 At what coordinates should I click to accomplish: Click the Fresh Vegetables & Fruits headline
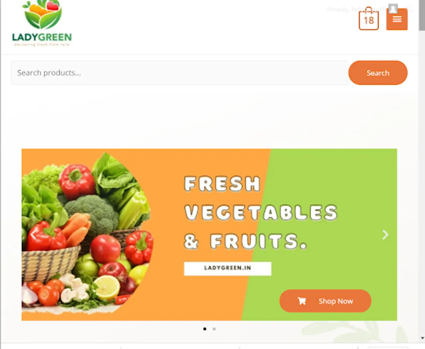(x=260, y=212)
